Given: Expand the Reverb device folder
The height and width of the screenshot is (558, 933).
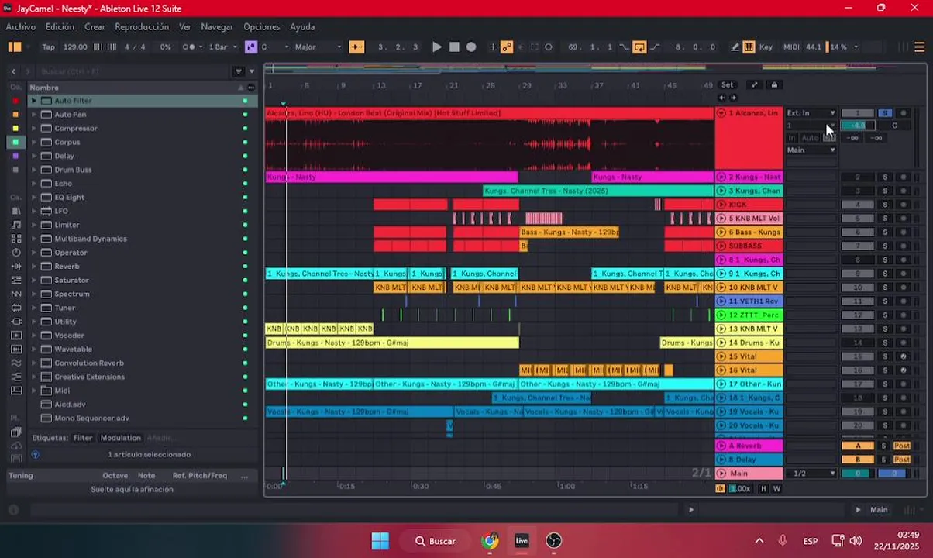Looking at the screenshot, I should [33, 267].
